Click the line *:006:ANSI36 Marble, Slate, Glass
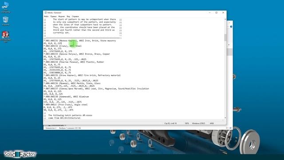 click(72, 83)
